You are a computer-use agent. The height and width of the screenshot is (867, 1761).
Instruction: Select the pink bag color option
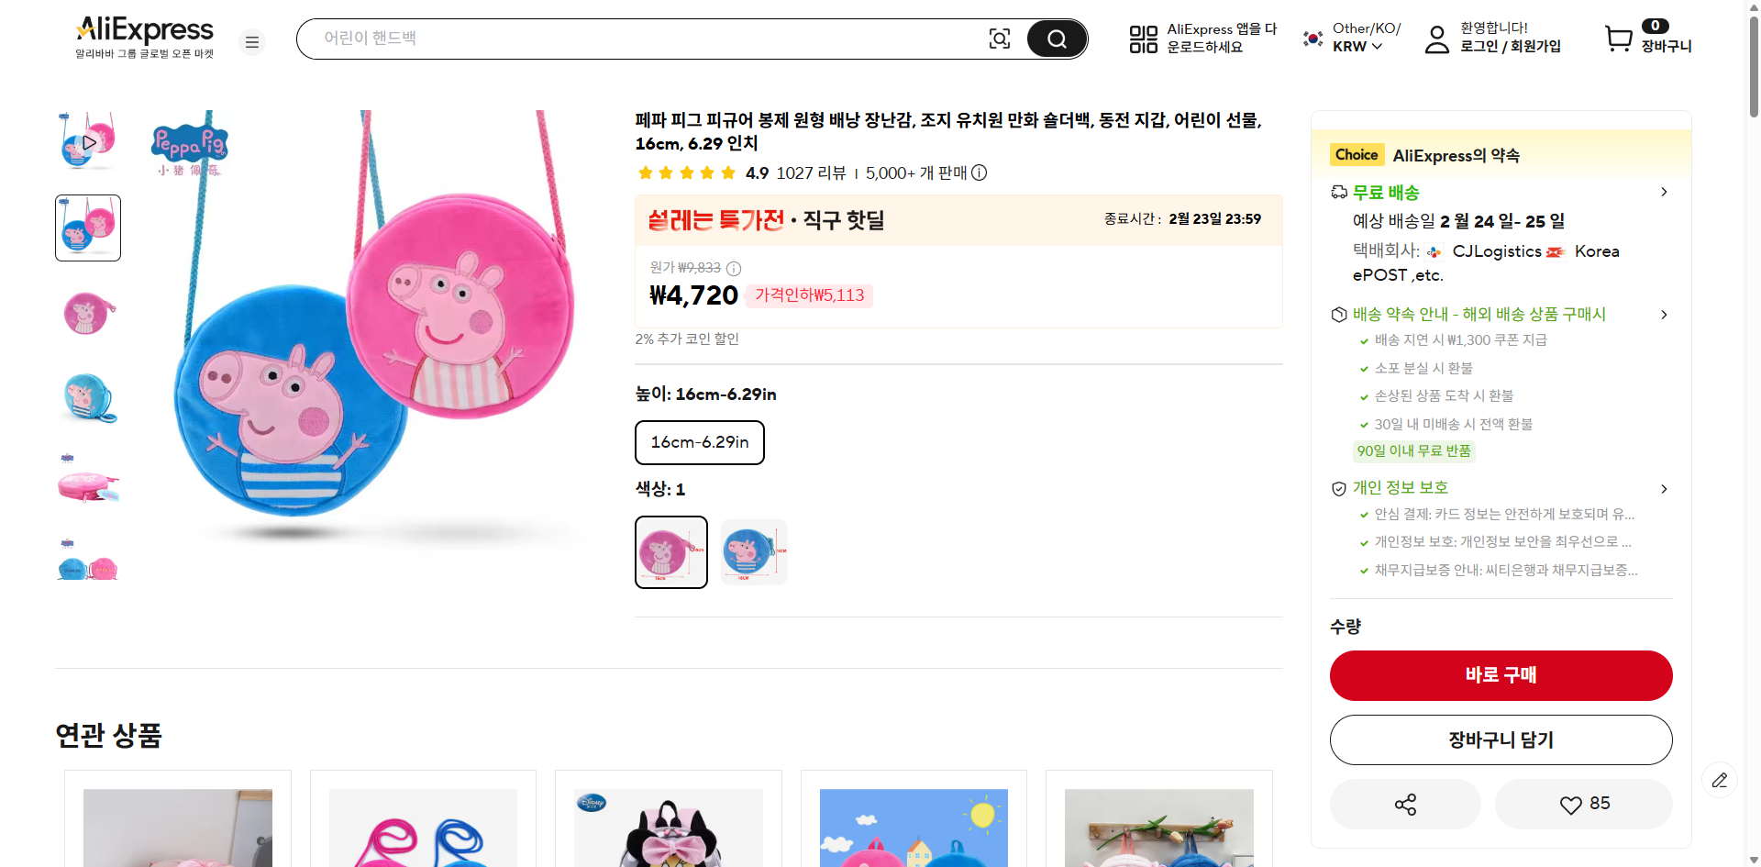(x=671, y=552)
